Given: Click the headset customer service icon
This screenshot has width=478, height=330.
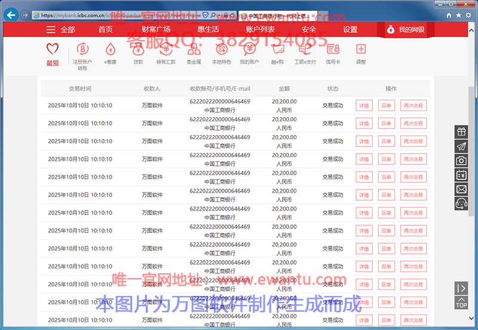Looking at the screenshot, I should 461,203.
